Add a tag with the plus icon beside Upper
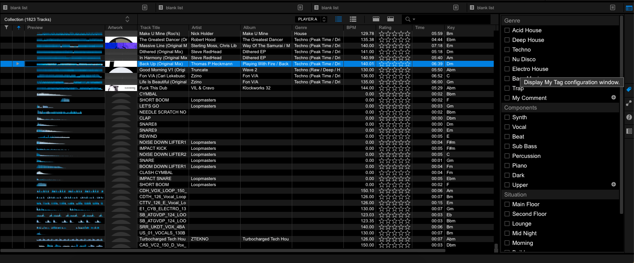Image resolution: width=634 pixels, height=263 pixels. pyautogui.click(x=613, y=184)
